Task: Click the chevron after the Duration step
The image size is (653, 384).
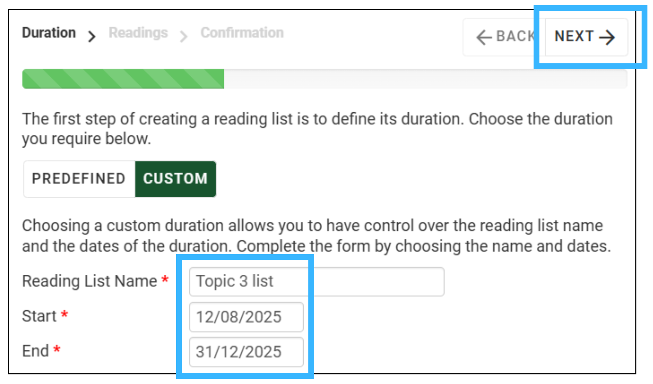Action: (x=92, y=37)
